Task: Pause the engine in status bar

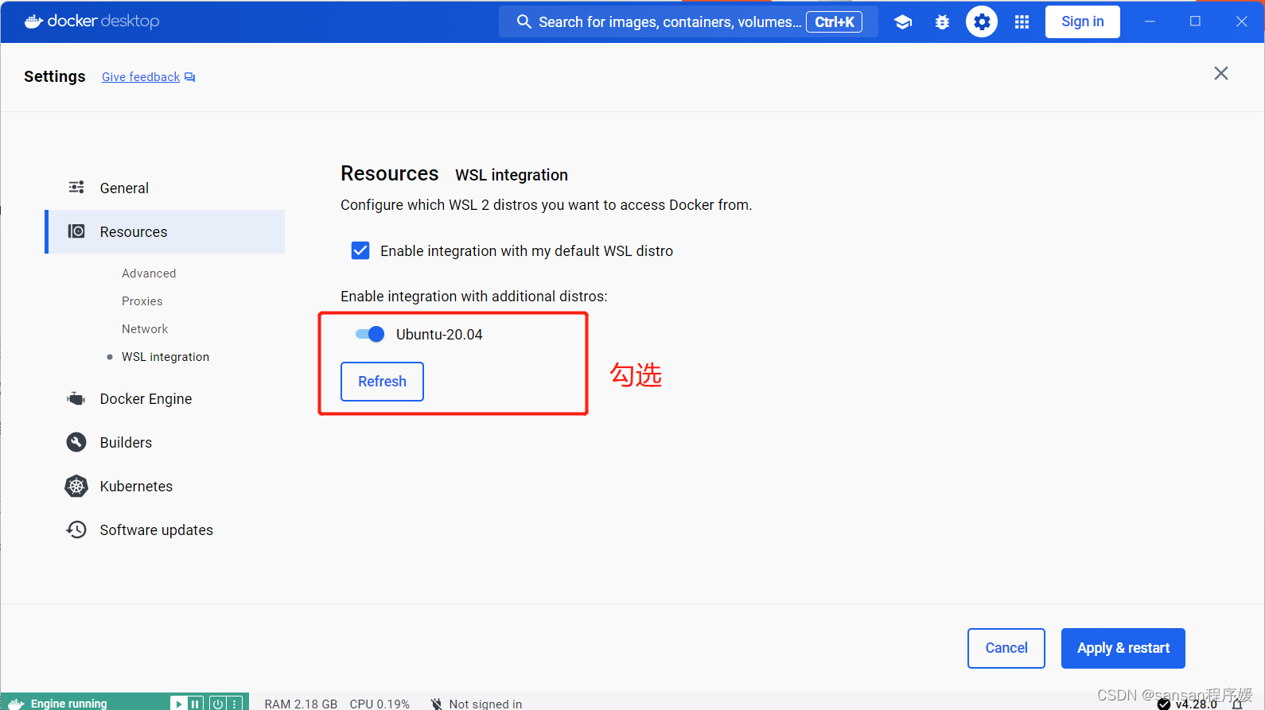Action: coord(196,704)
